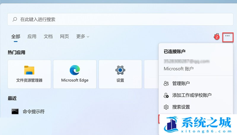
Task: Click the Settings gear tile icon
Action: 120,70
